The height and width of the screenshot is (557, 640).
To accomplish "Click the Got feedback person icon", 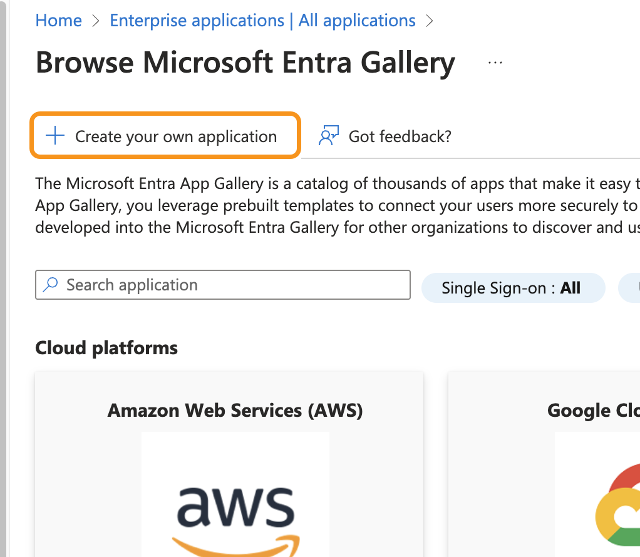I will point(328,136).
